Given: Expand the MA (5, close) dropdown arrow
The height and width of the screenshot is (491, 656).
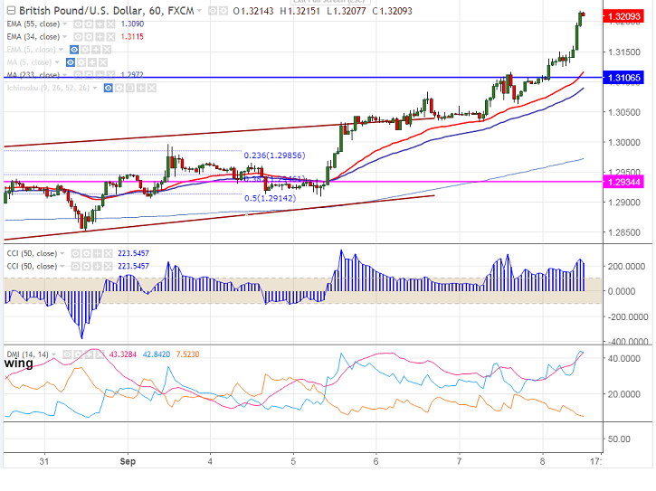Looking at the screenshot, I should click(57, 62).
